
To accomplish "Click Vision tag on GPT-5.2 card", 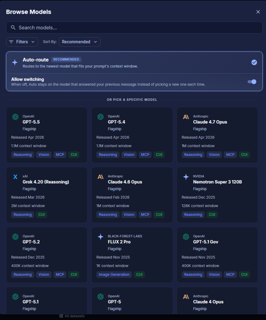I will [x=44, y=275].
